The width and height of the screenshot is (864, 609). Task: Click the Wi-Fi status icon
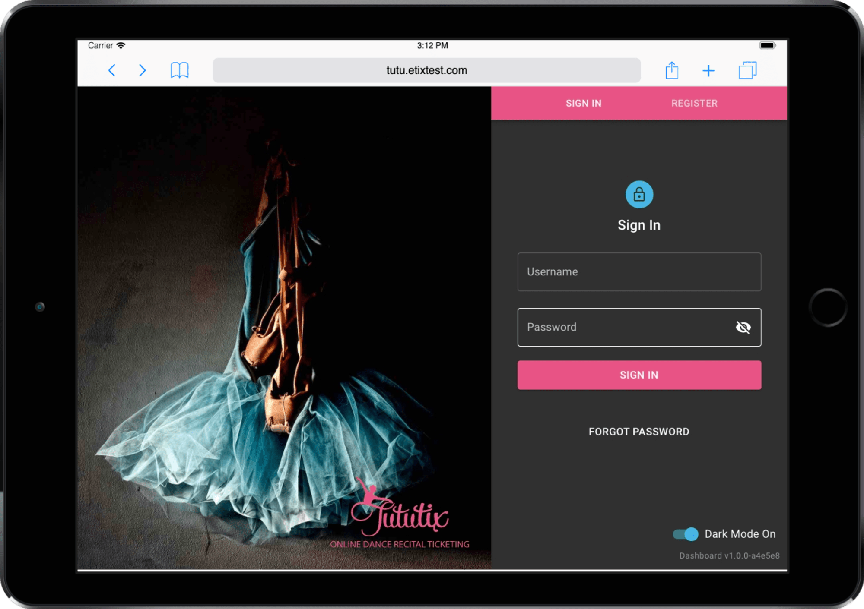click(121, 45)
